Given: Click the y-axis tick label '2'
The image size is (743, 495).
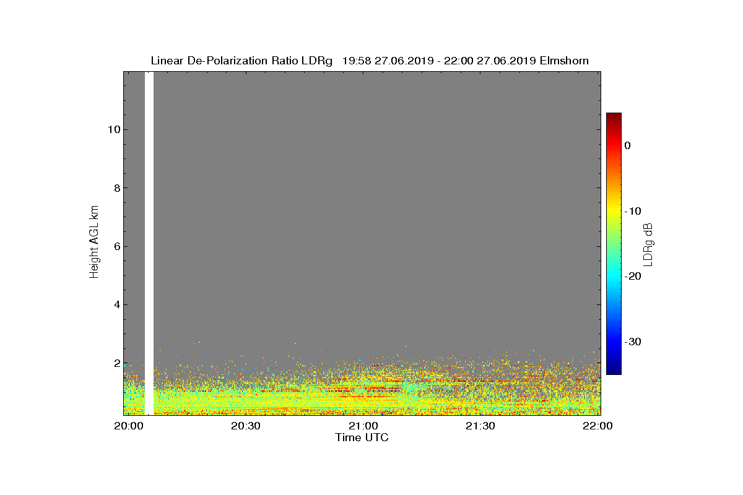Looking at the screenshot, I should (116, 363).
